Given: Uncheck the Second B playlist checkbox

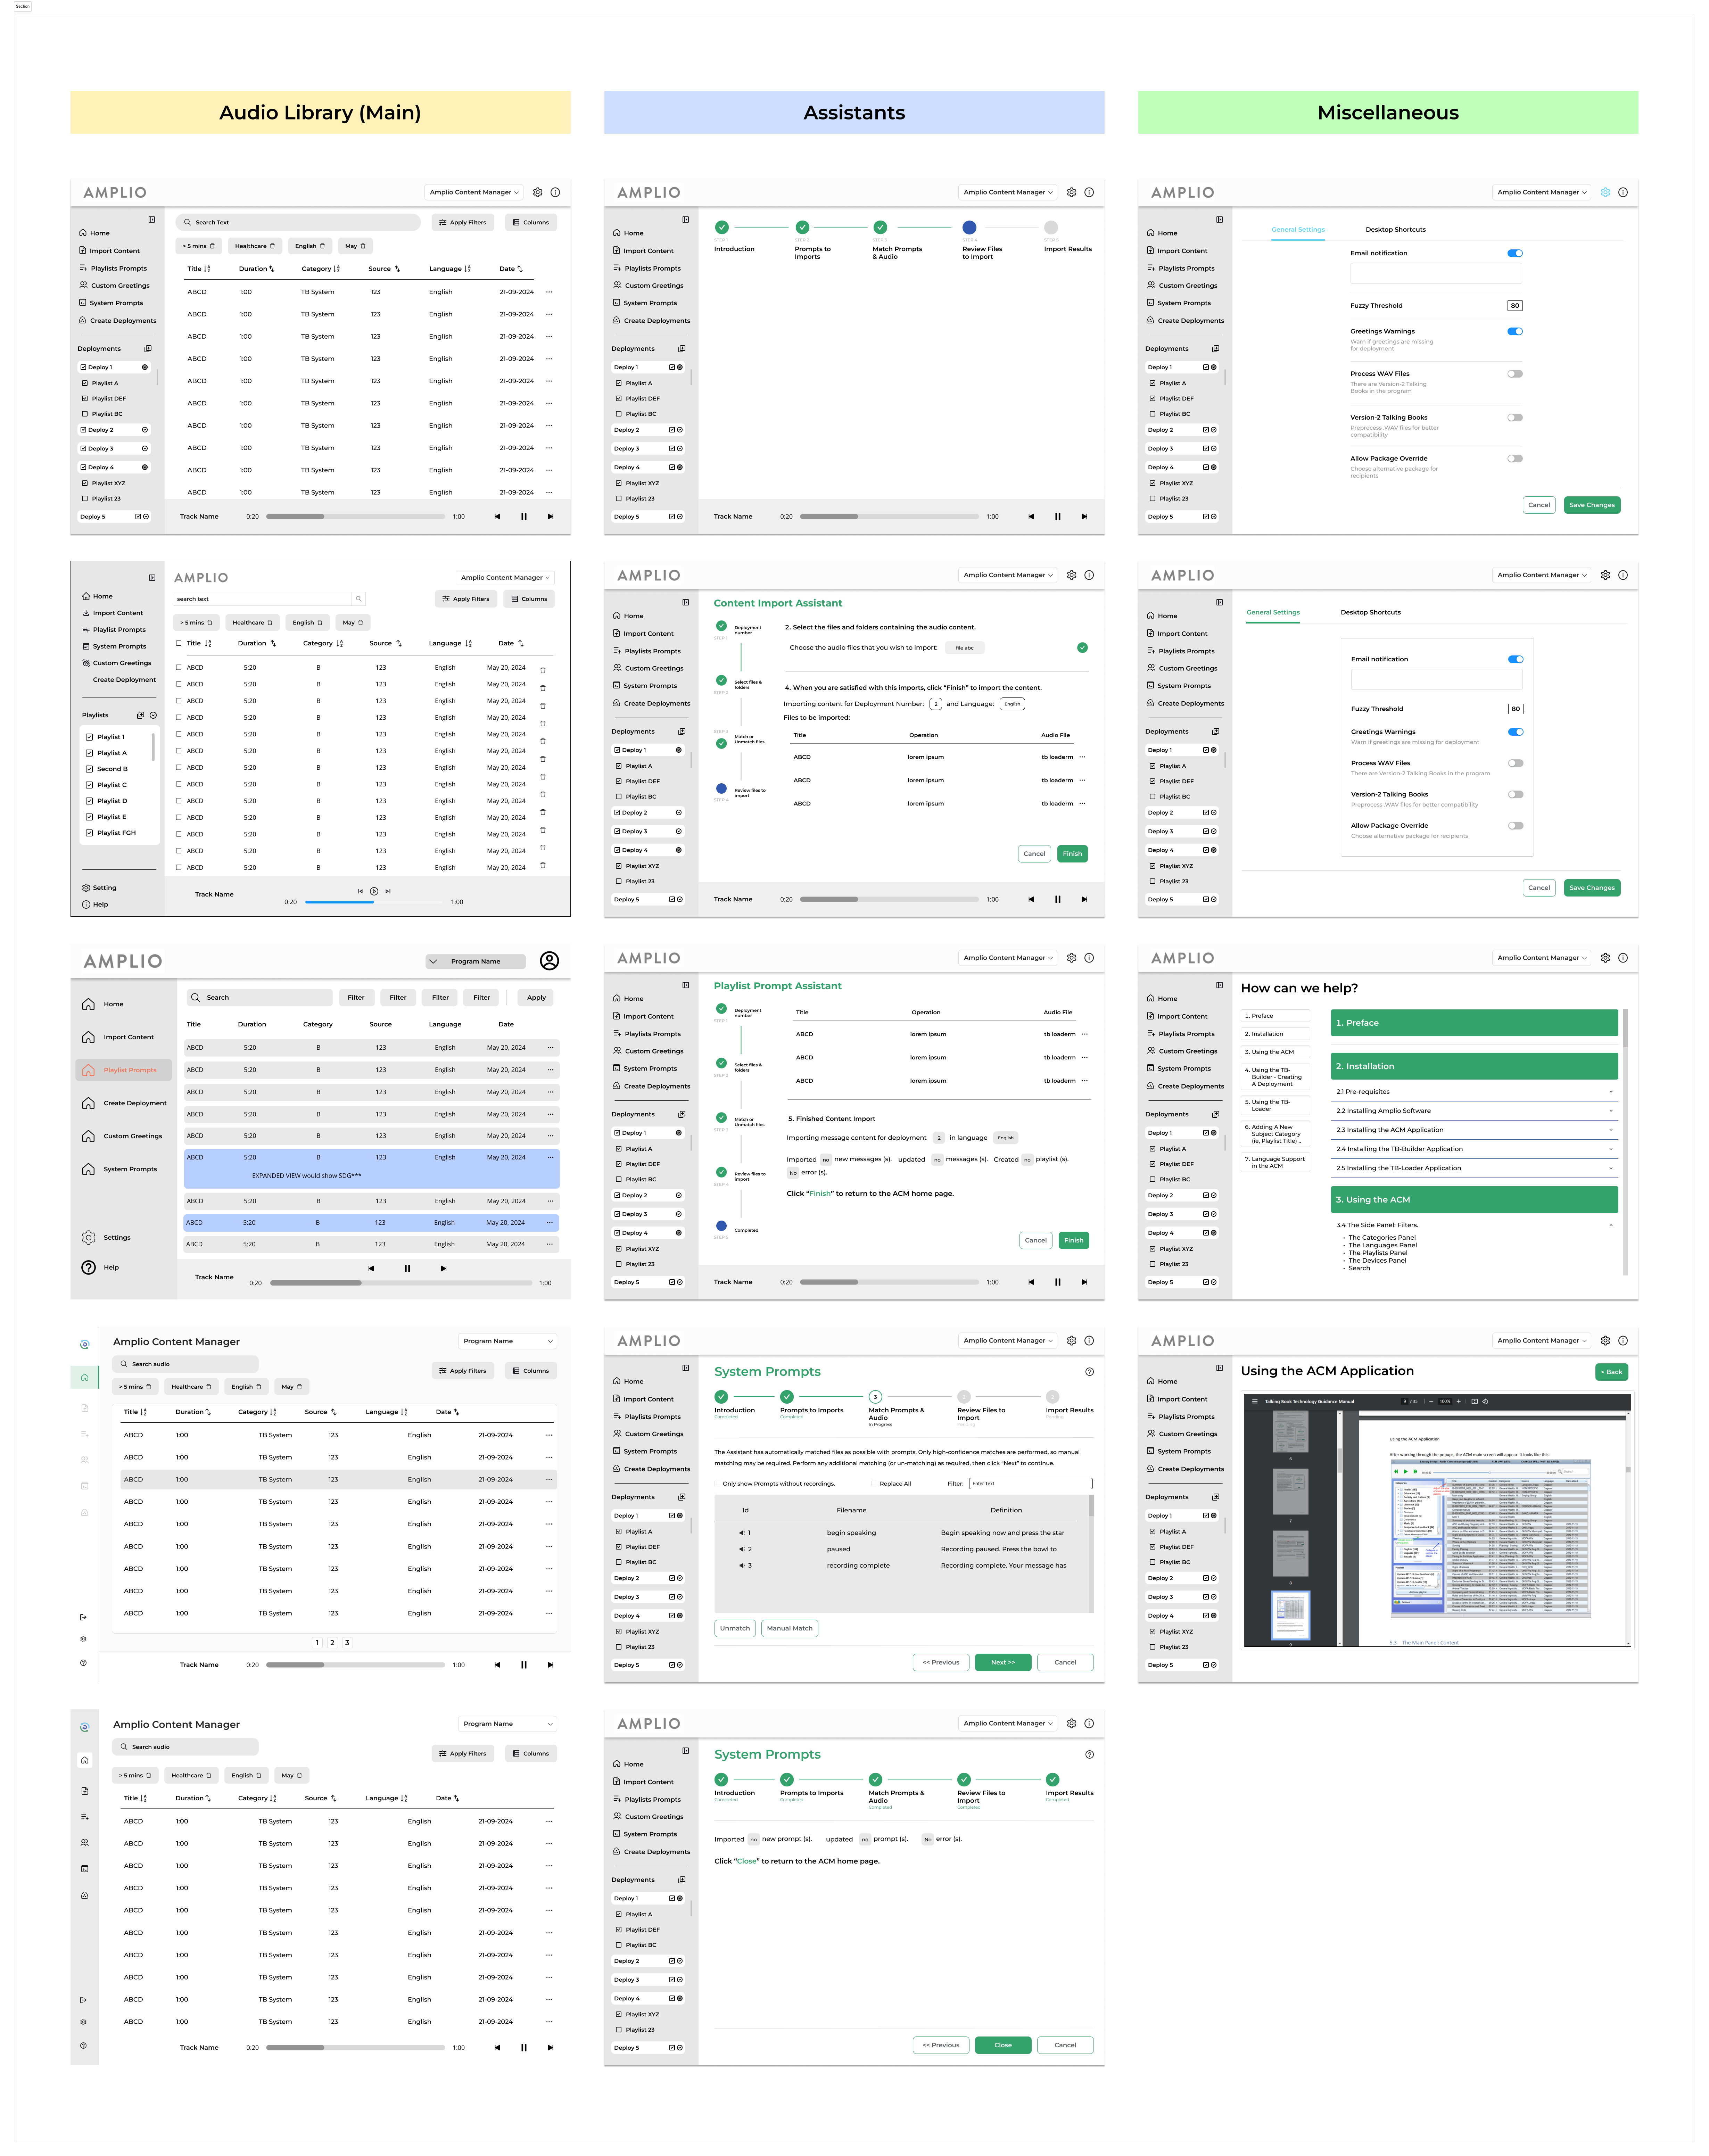Looking at the screenshot, I should click(x=89, y=769).
